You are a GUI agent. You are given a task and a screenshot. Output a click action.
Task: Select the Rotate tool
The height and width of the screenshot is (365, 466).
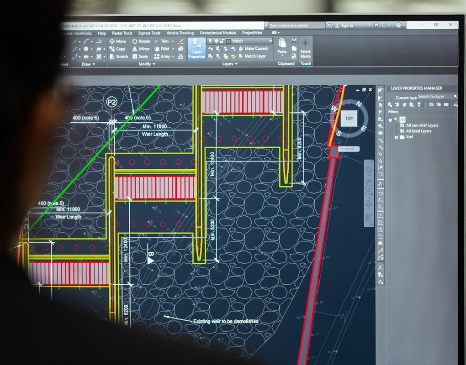[141, 41]
